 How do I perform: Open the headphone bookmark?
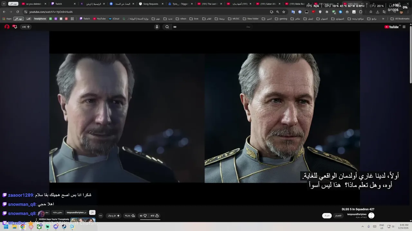click(x=40, y=19)
